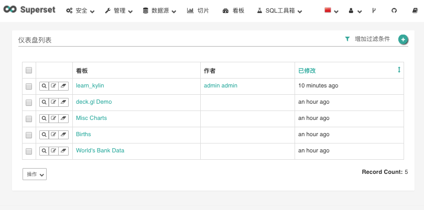Screen dimensions: 424x210
Task: Delete the learn_kylin dashboard
Action: (63, 86)
